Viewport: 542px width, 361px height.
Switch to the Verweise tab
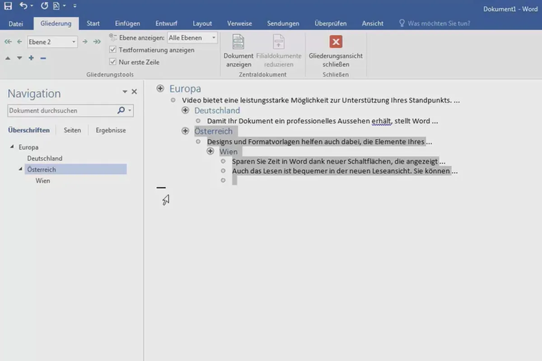pos(239,23)
